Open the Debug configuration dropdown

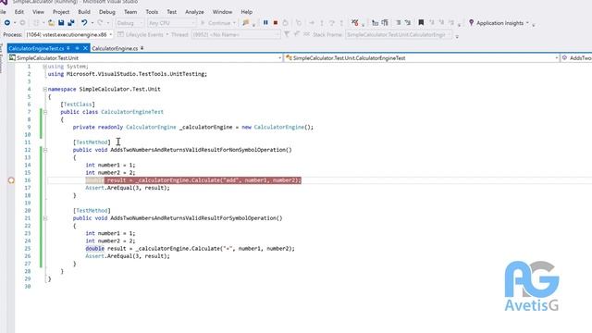click(129, 23)
